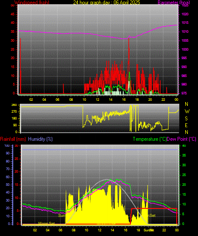The image size is (198, 236).
Task: Select the Temperature (°C) legend label
Action: [x=150, y=139]
